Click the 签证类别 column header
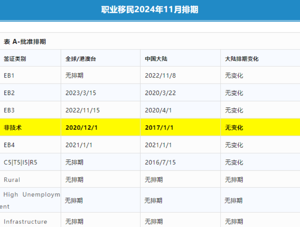Screen dimensions: 300x227 tap(15, 59)
